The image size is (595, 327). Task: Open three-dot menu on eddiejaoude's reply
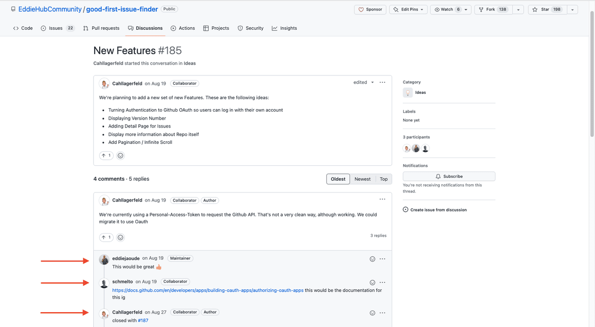pyautogui.click(x=382, y=259)
